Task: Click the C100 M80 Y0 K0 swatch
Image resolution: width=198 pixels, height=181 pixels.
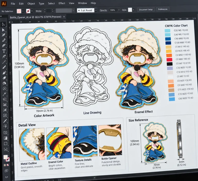Action: coord(168,43)
